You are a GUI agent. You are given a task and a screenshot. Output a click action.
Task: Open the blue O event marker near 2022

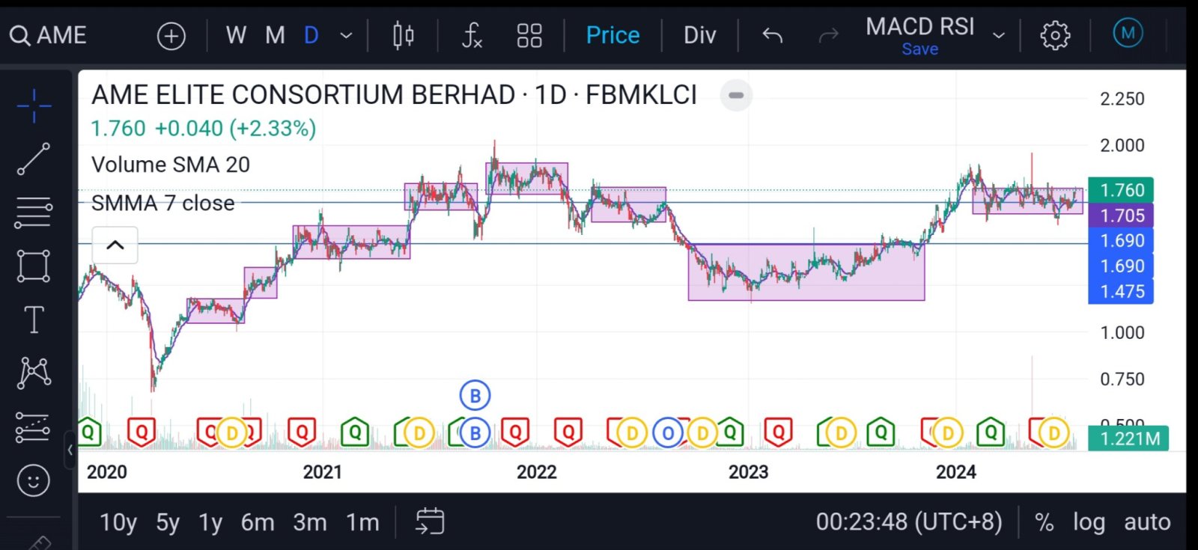(x=667, y=433)
